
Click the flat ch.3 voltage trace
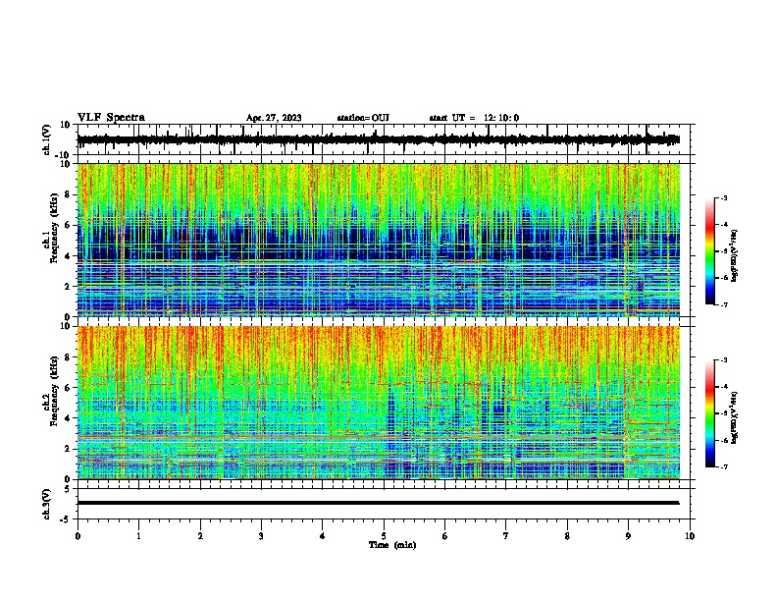(x=378, y=503)
